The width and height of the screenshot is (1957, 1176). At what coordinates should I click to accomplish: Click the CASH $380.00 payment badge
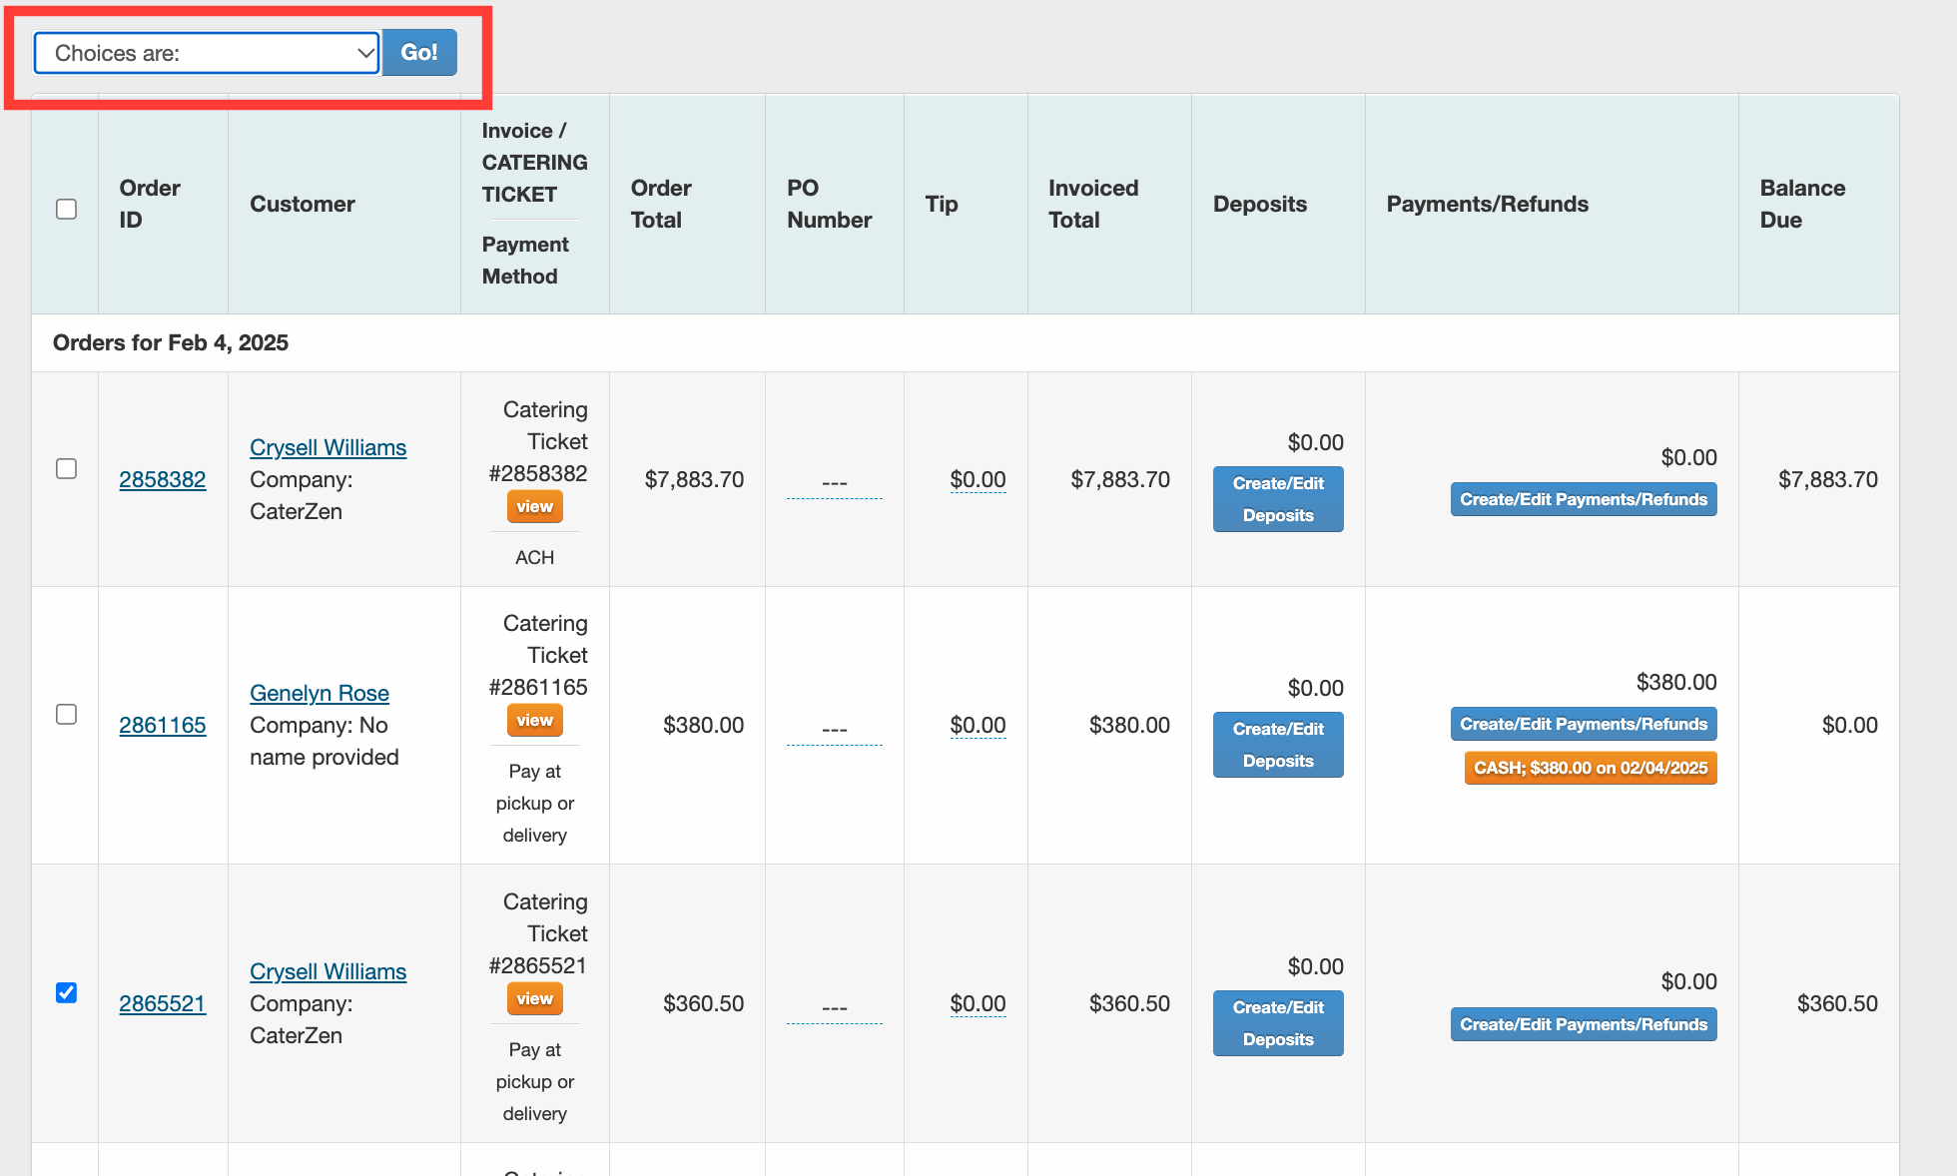1590,768
